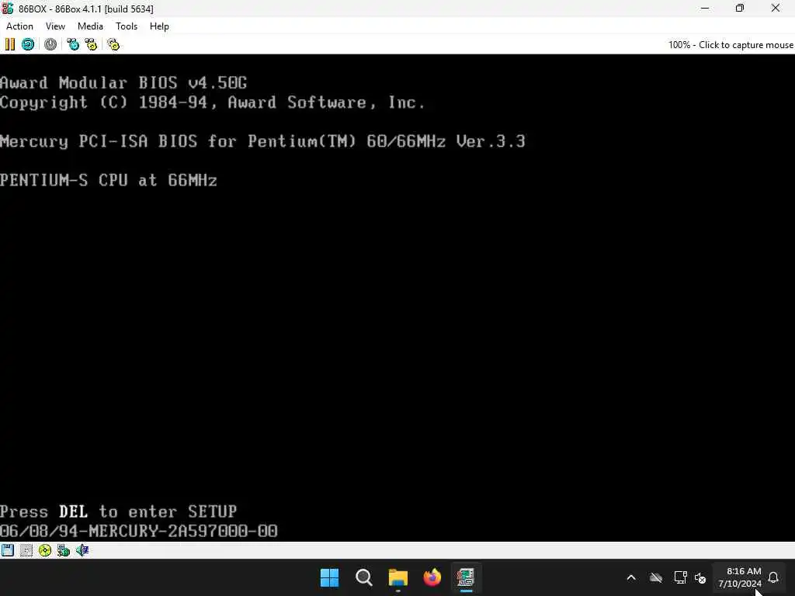The height and width of the screenshot is (596, 795).
Task: Click 'Press DEL to enter SETUP' text
Action: click(x=118, y=511)
